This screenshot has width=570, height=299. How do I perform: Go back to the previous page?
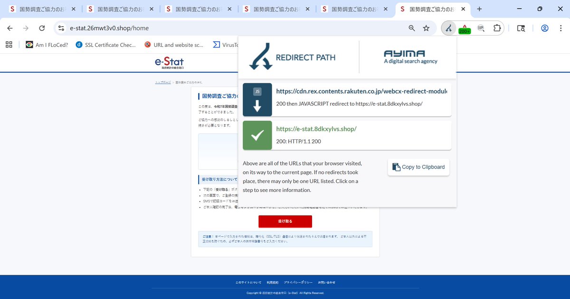(10, 28)
